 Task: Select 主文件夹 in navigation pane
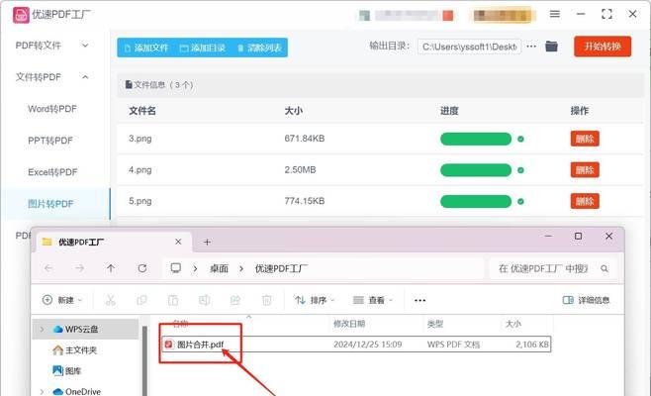pos(75,349)
